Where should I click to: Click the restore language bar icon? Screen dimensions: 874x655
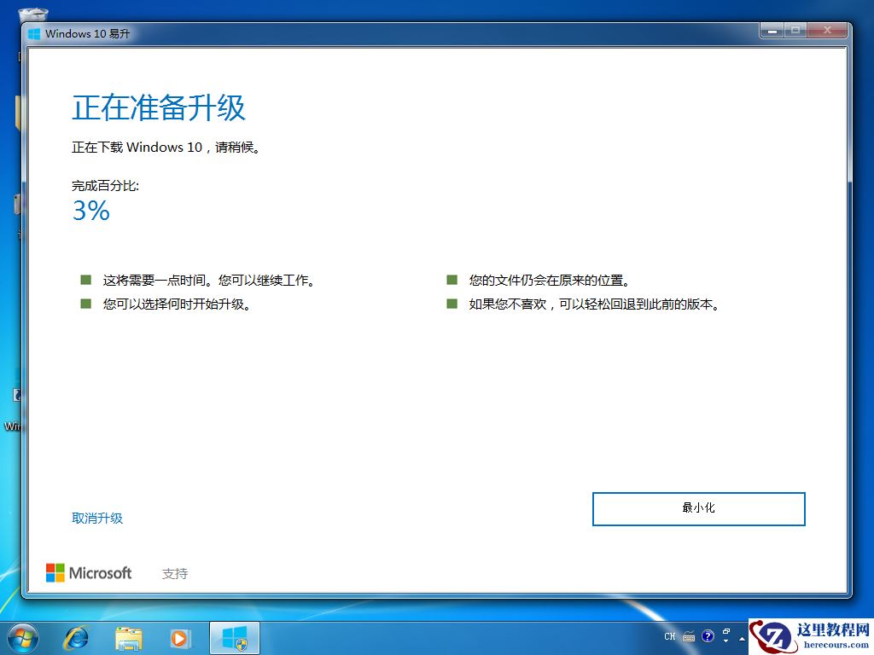point(725,630)
